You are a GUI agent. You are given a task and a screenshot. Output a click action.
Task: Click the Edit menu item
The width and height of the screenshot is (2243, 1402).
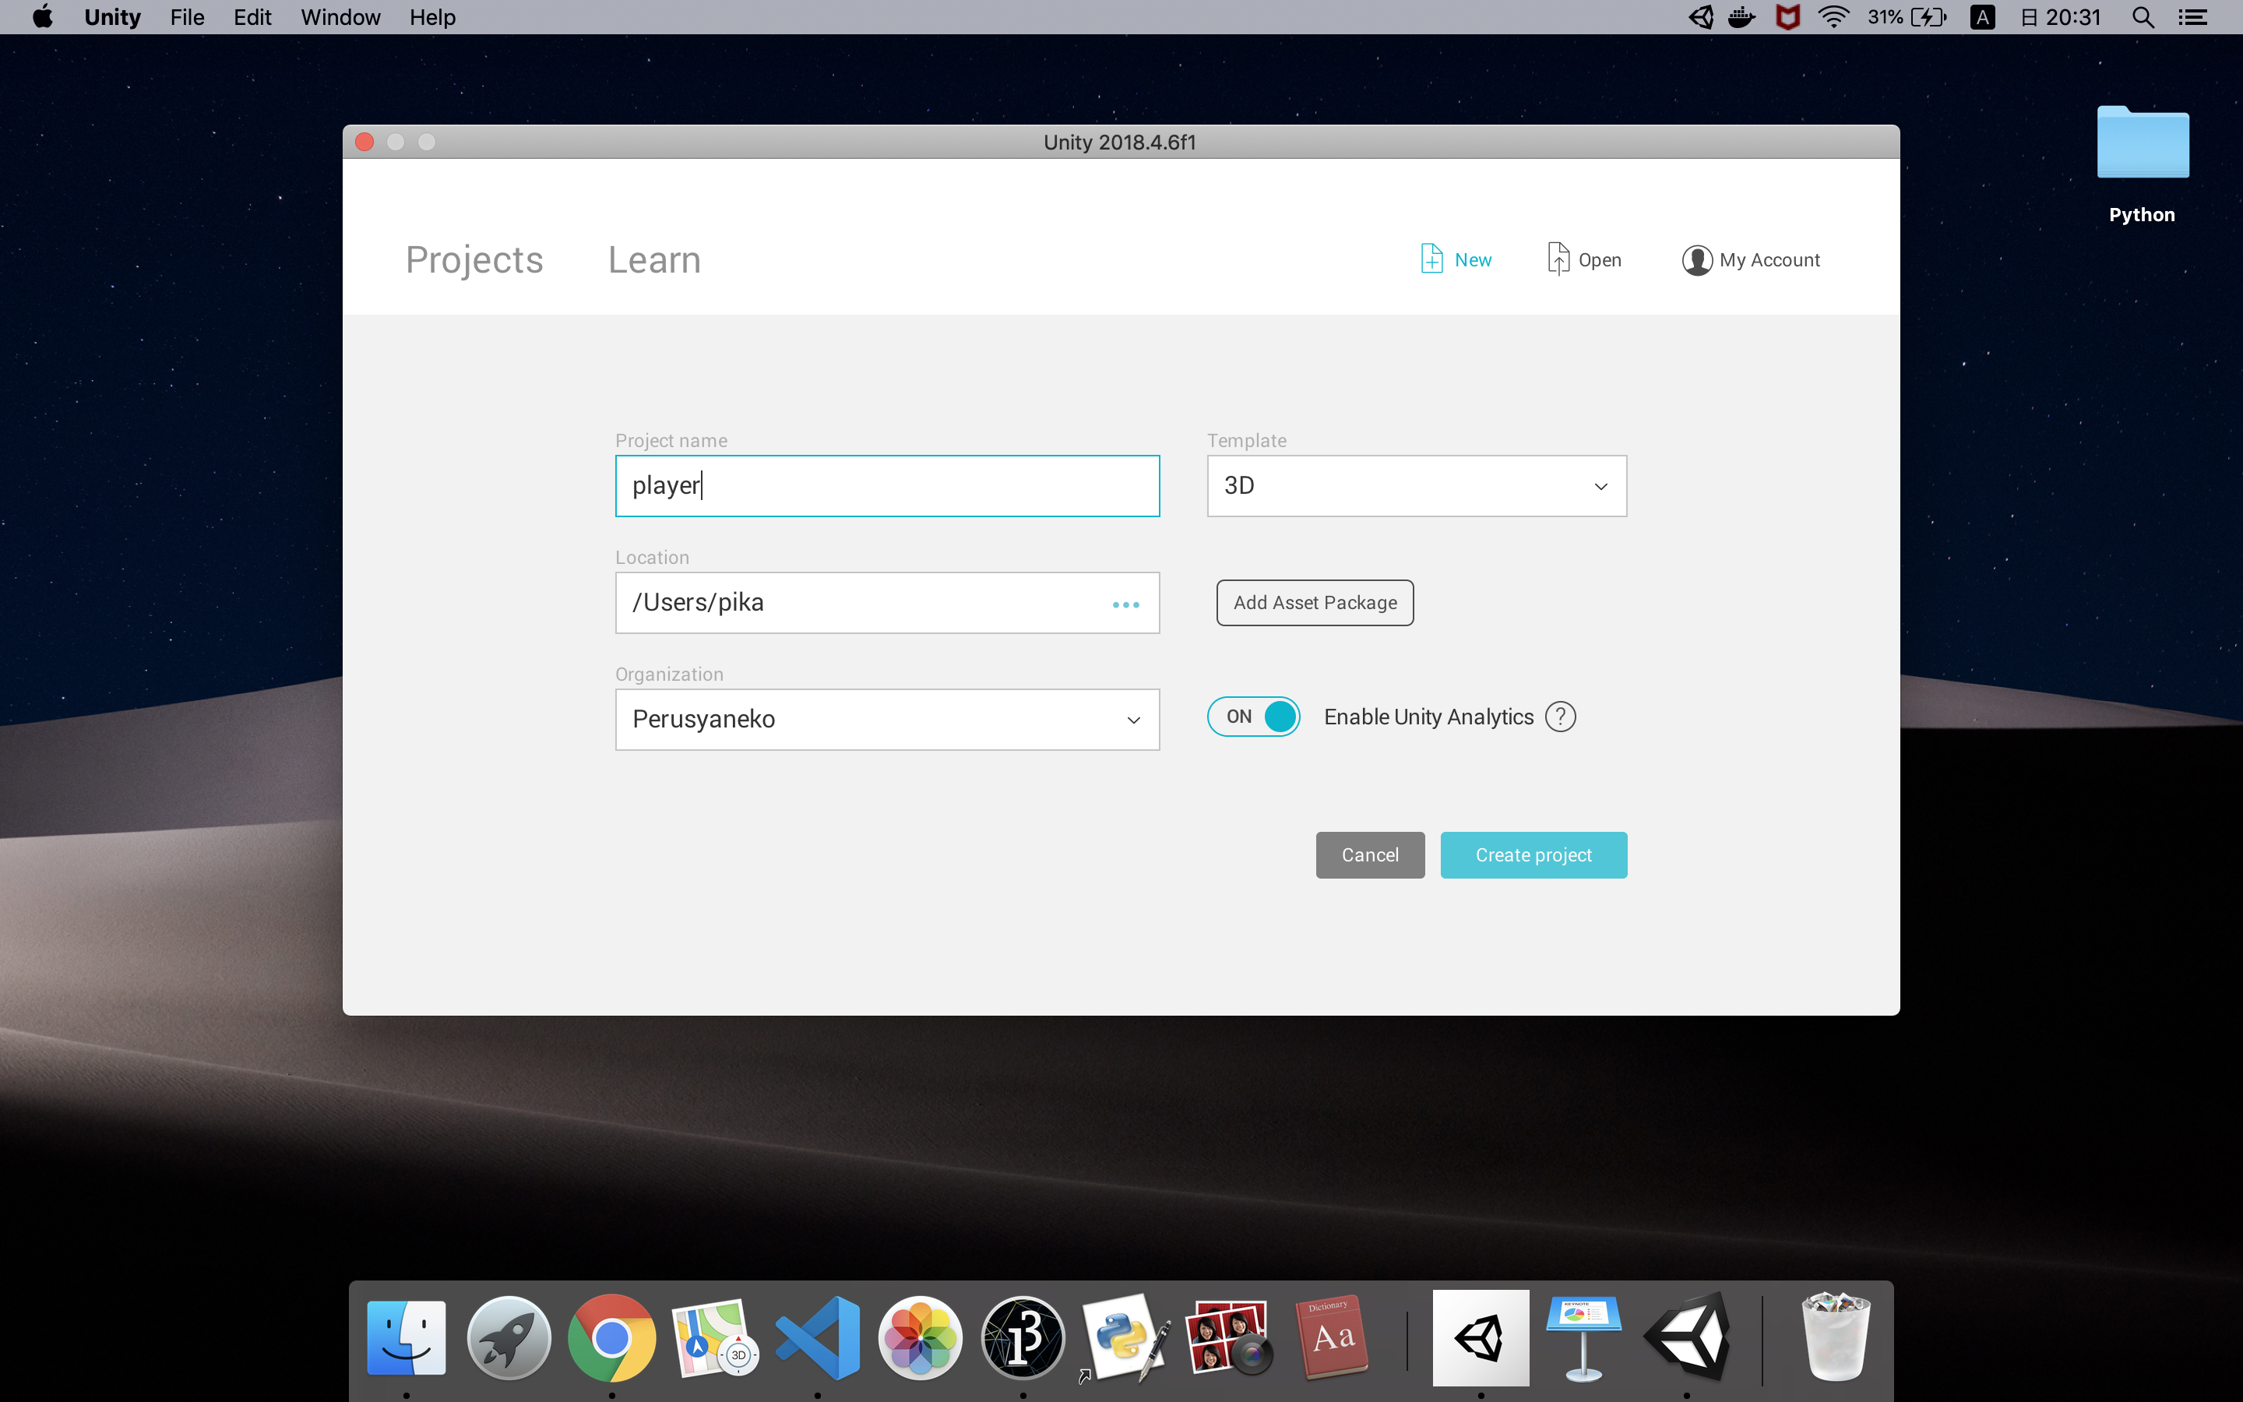coord(250,18)
